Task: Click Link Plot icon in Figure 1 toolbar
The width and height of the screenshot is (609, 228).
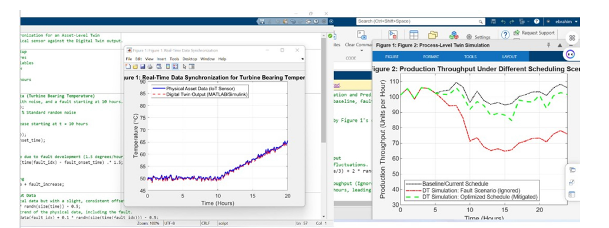Action: click(x=159, y=67)
